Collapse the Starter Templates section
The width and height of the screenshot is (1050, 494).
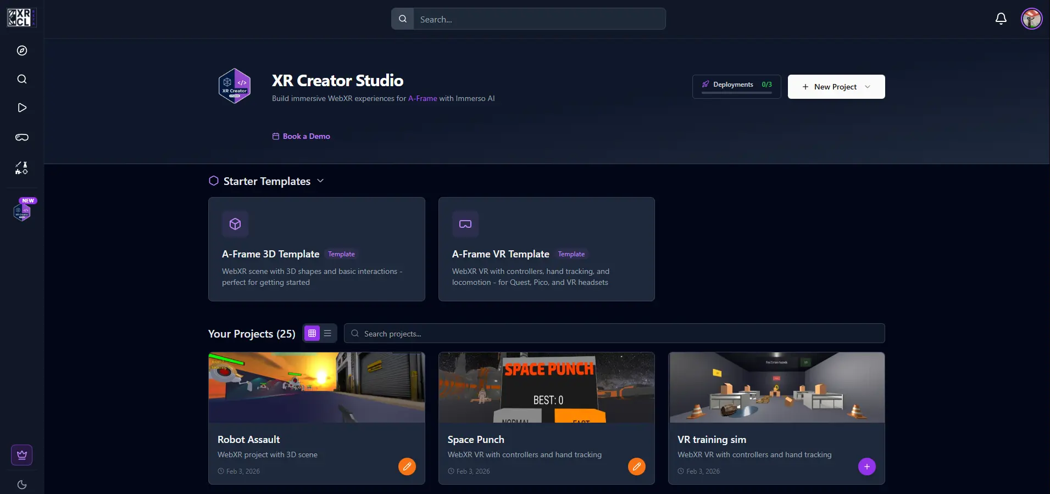pyautogui.click(x=320, y=181)
